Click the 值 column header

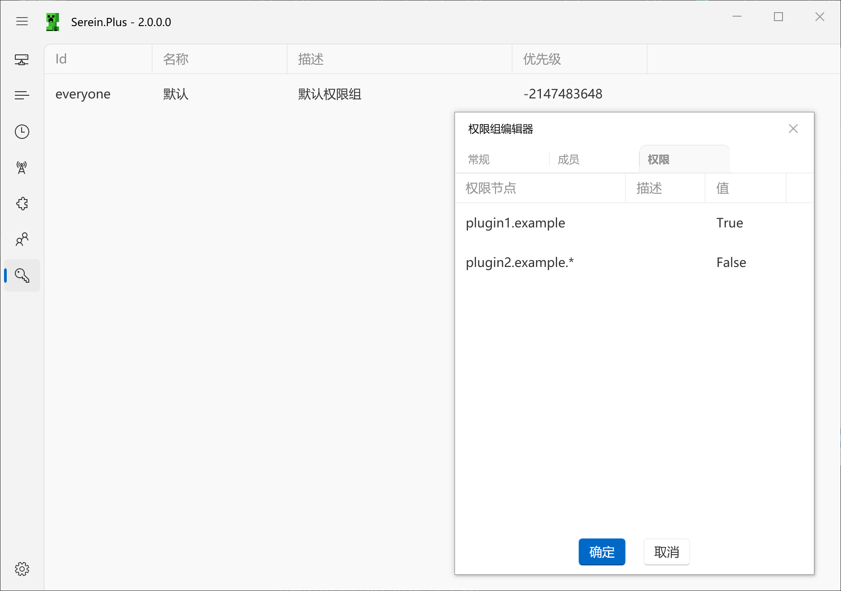746,188
